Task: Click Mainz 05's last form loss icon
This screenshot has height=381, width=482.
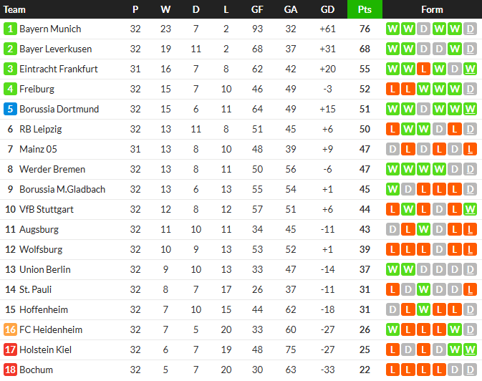Action: pyautogui.click(x=470, y=150)
